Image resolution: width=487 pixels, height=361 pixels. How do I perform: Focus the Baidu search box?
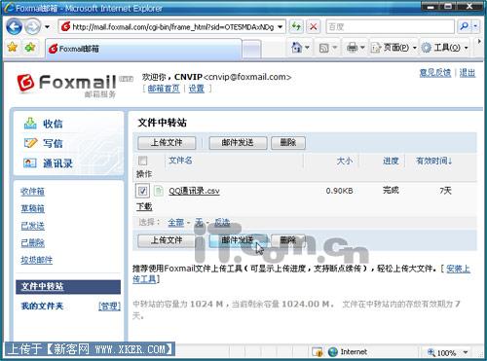tap(390, 26)
